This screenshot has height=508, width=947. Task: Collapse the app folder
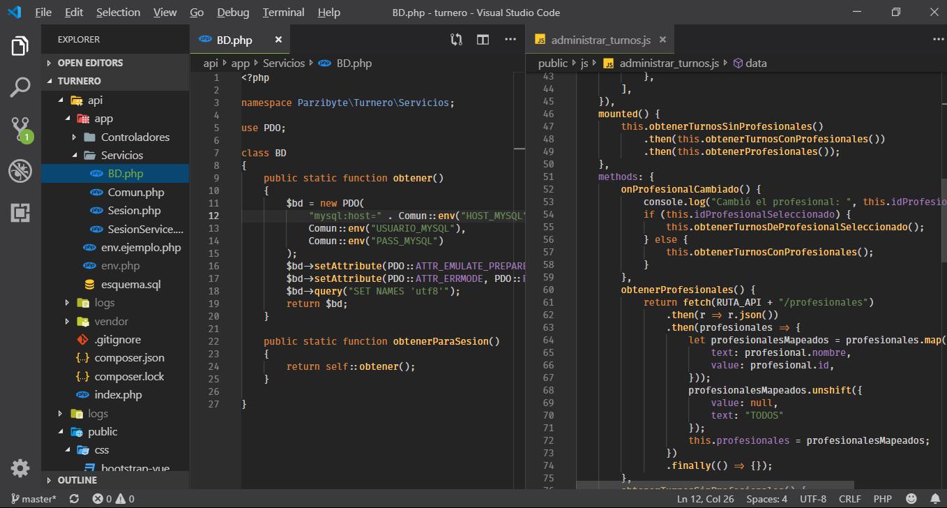115,119
